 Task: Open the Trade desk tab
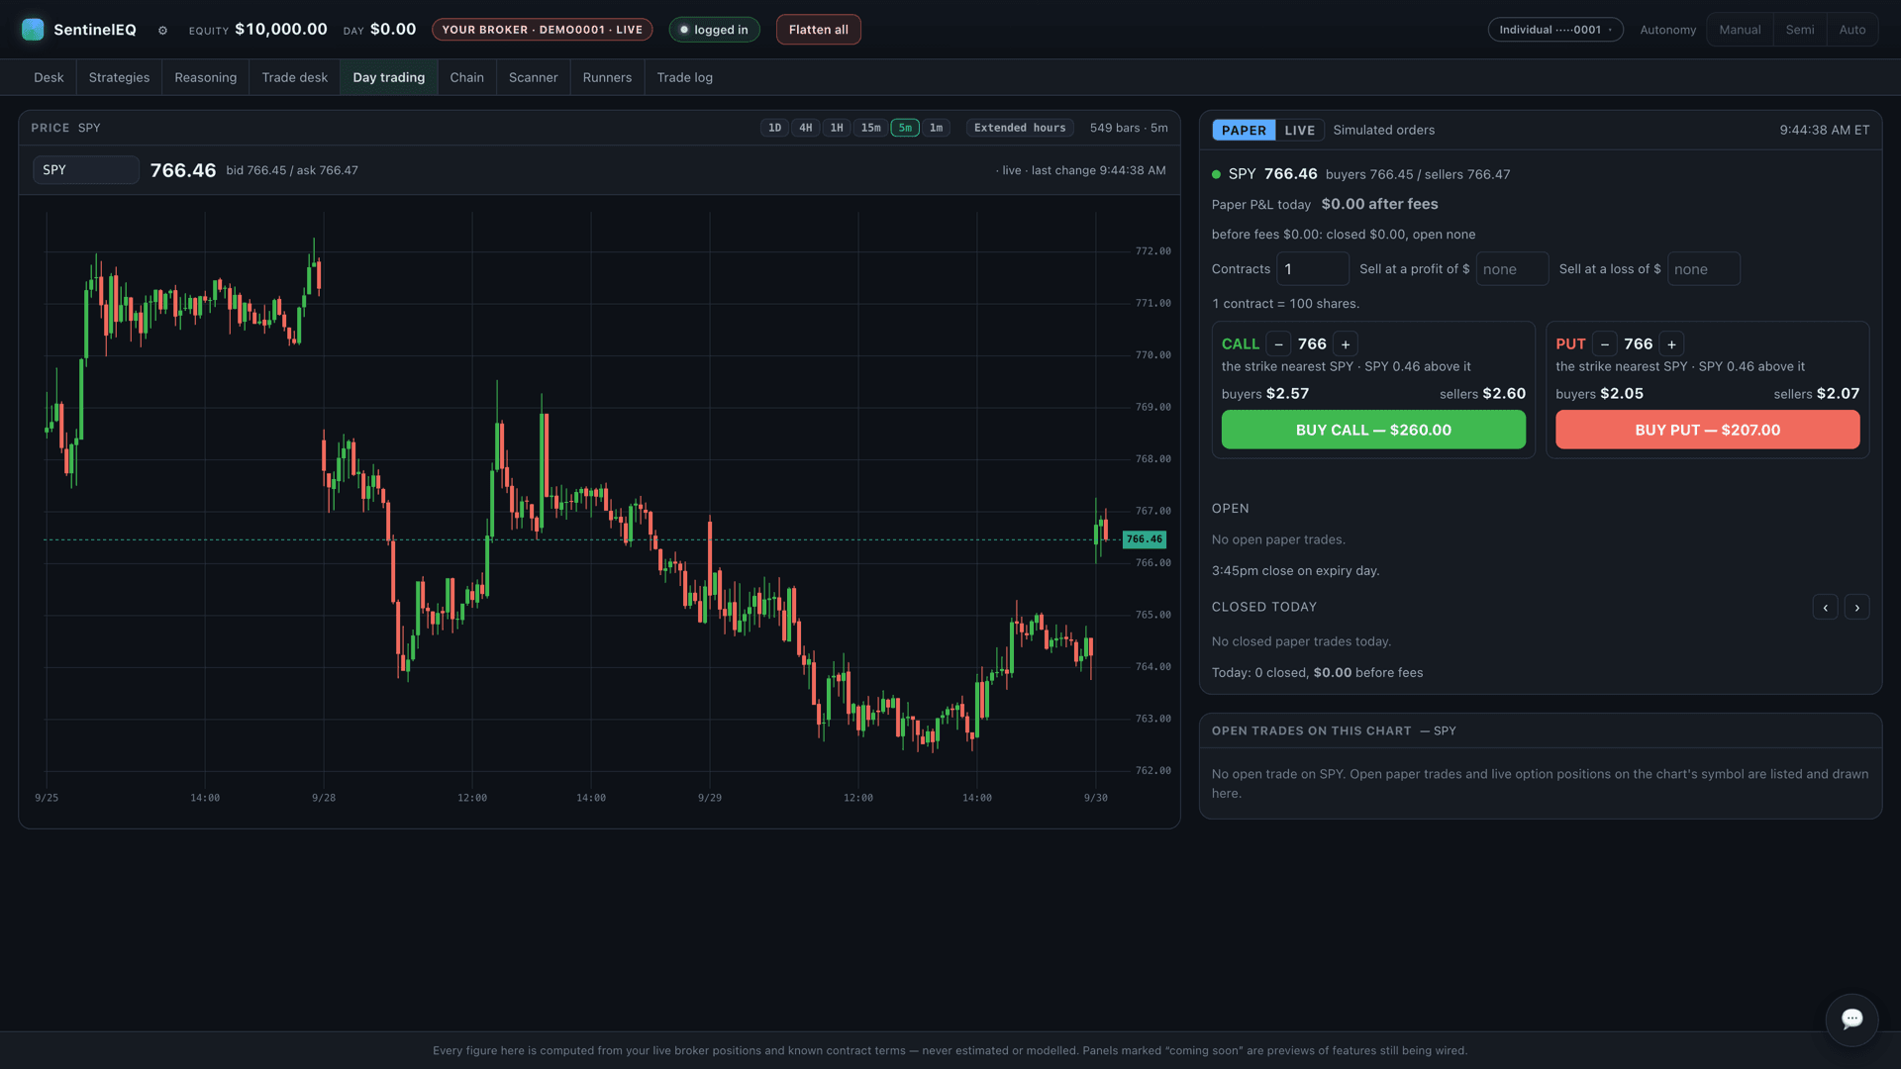coord(294,77)
